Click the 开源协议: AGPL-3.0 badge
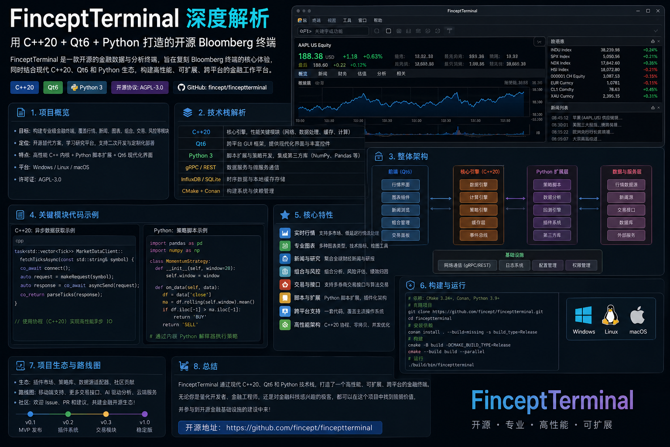 click(140, 87)
